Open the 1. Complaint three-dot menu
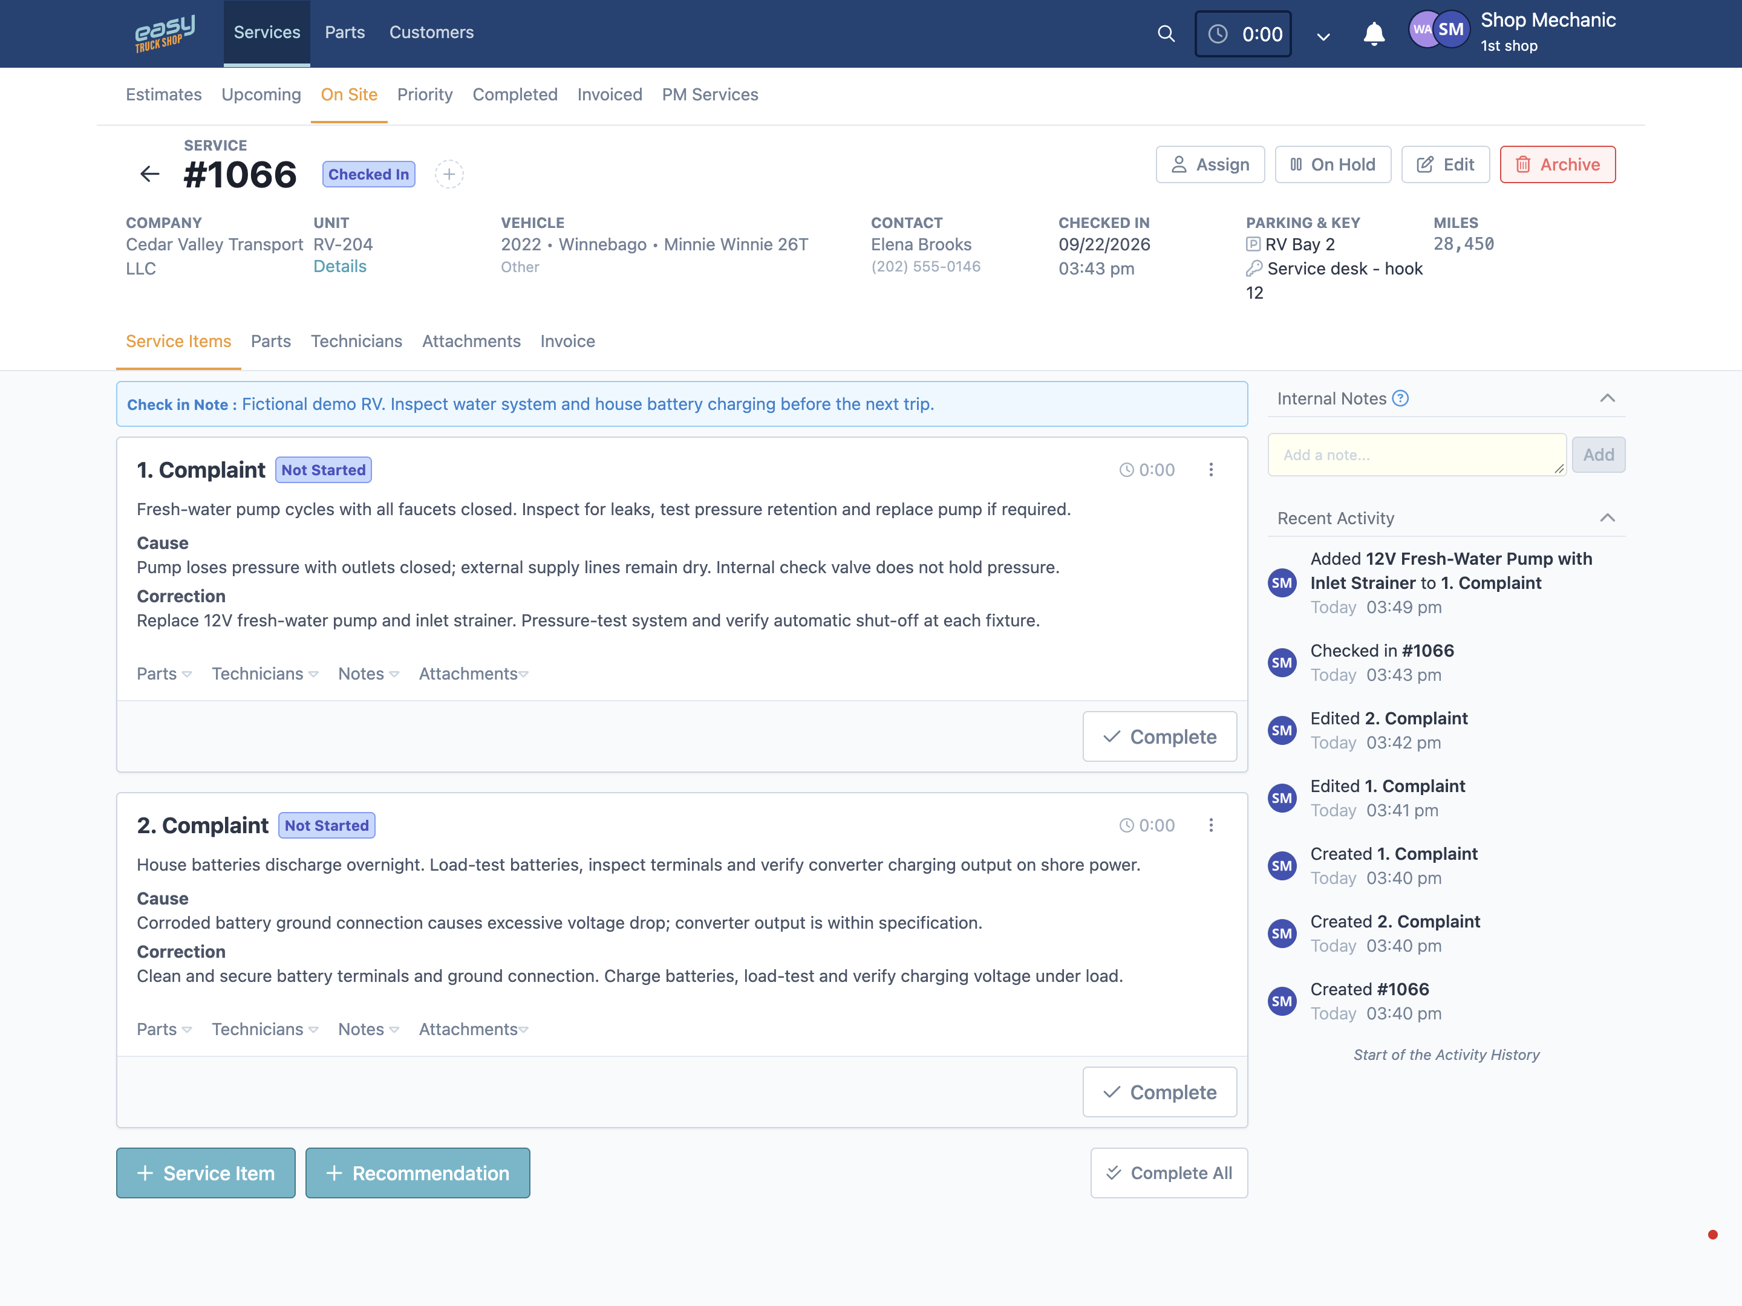This screenshot has height=1306, width=1742. [1210, 470]
